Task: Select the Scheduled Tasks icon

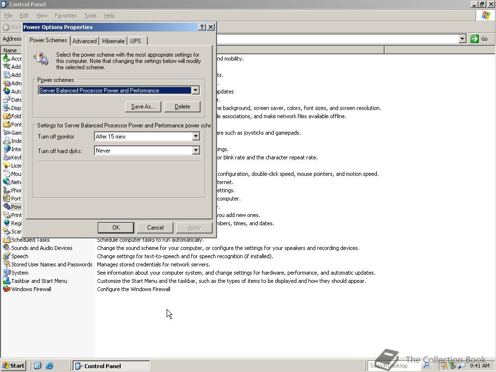Action: point(7,239)
